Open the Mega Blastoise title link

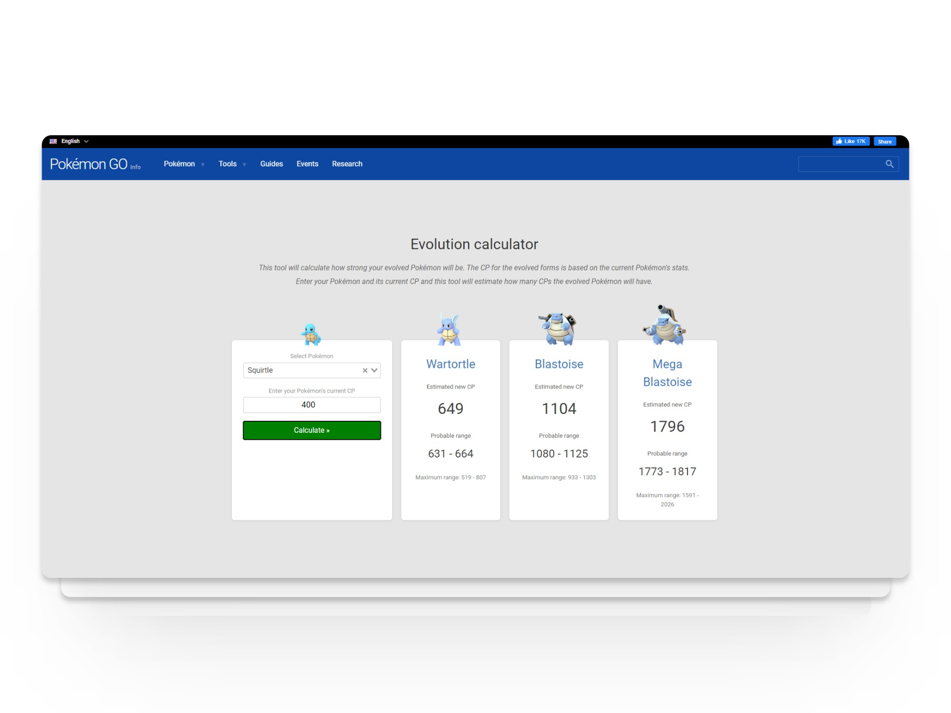(x=667, y=373)
